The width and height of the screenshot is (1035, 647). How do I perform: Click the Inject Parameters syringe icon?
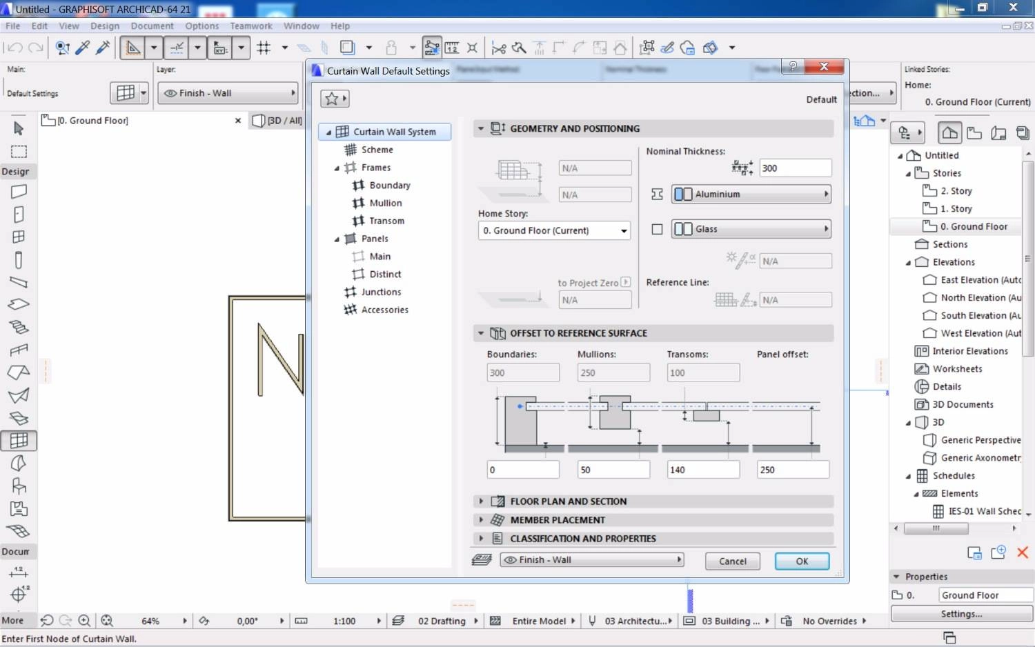pyautogui.click(x=103, y=48)
